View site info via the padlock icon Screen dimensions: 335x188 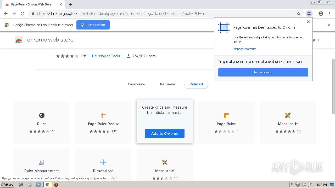click(33, 14)
